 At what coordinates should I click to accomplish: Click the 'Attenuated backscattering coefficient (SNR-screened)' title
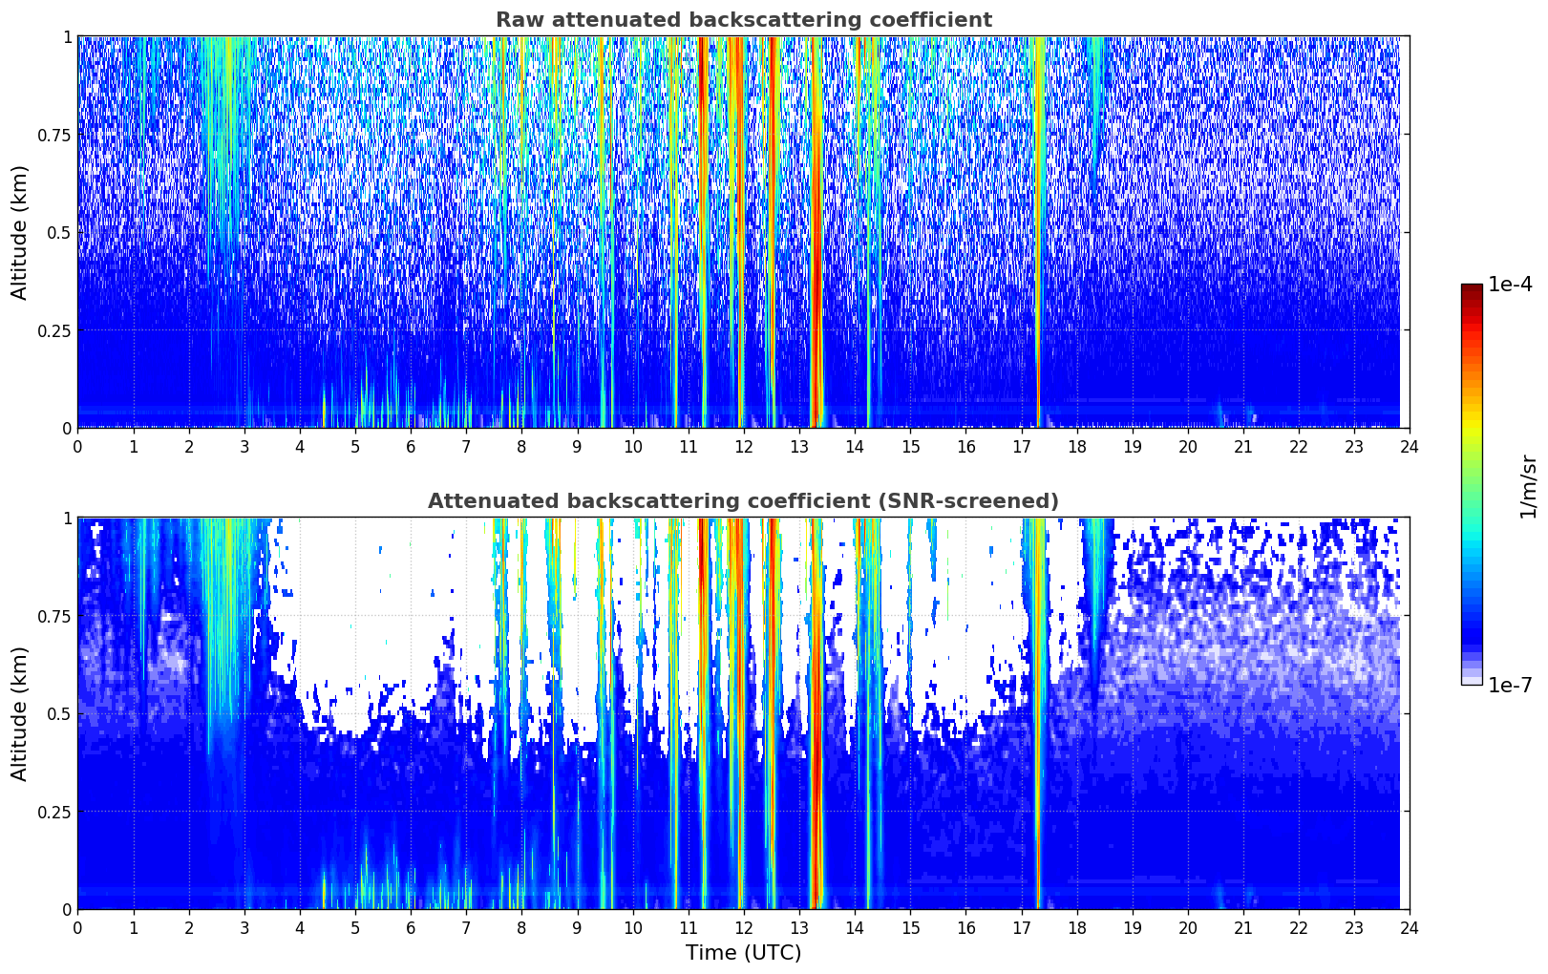[x=743, y=501]
